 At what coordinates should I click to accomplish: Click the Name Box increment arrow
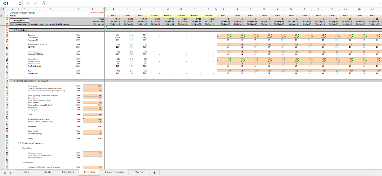[x=20, y=2]
